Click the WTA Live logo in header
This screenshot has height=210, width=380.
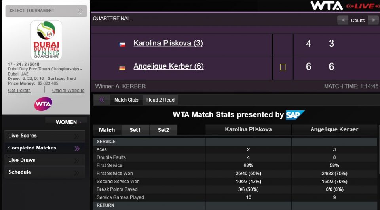tap(342, 6)
